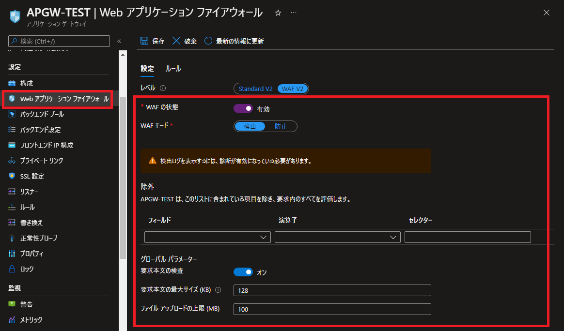This screenshot has height=331, width=564.
Task: Open the フィールド exclusion dropdown
Action: pyautogui.click(x=207, y=237)
